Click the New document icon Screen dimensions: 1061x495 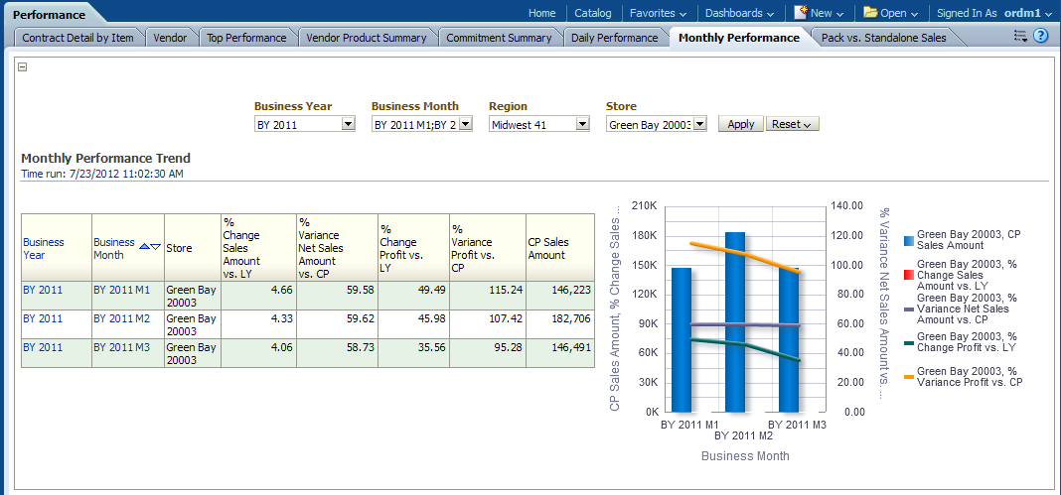(x=800, y=13)
